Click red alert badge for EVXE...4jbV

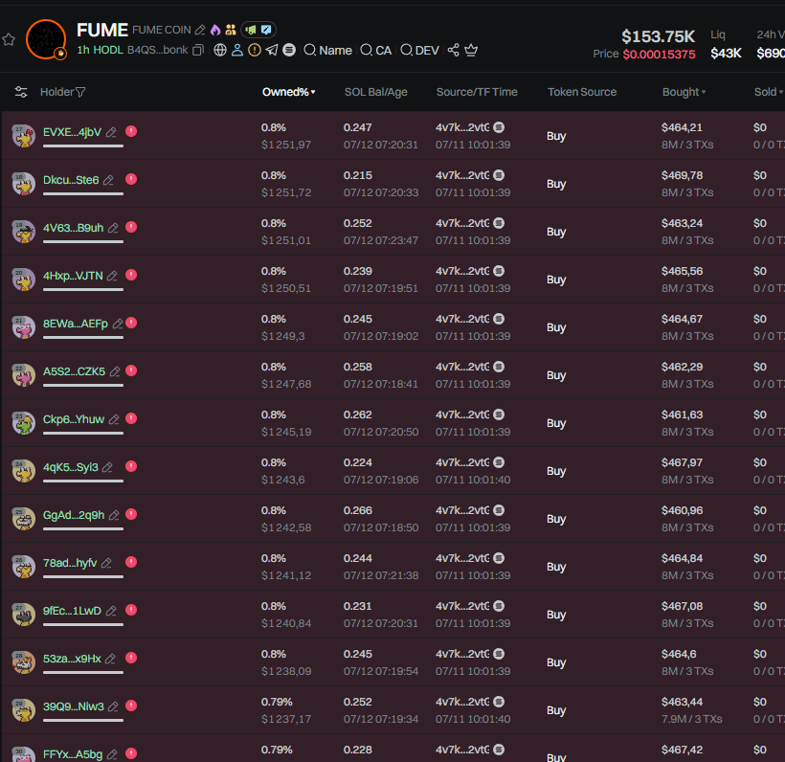point(131,132)
